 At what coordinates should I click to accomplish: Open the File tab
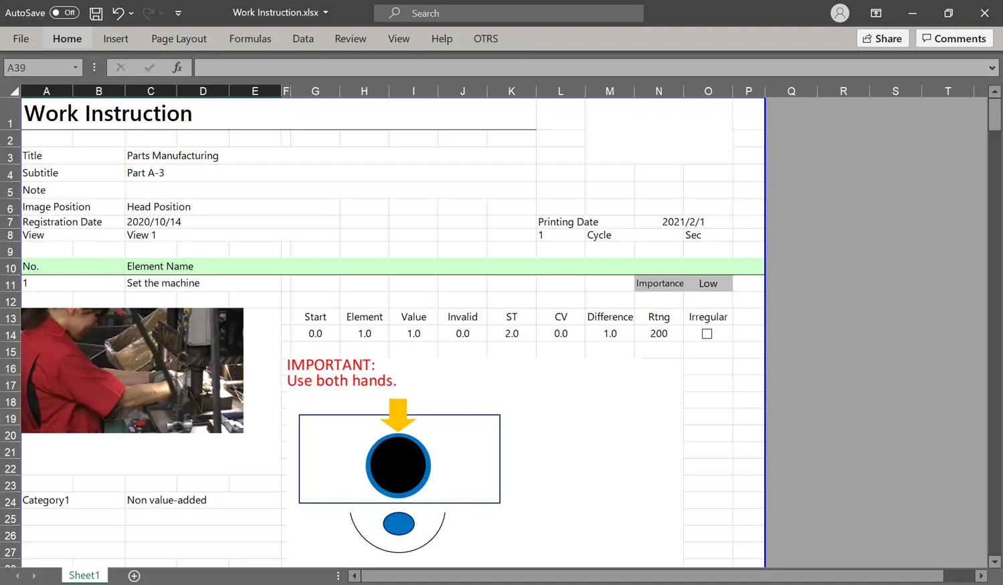coord(21,39)
